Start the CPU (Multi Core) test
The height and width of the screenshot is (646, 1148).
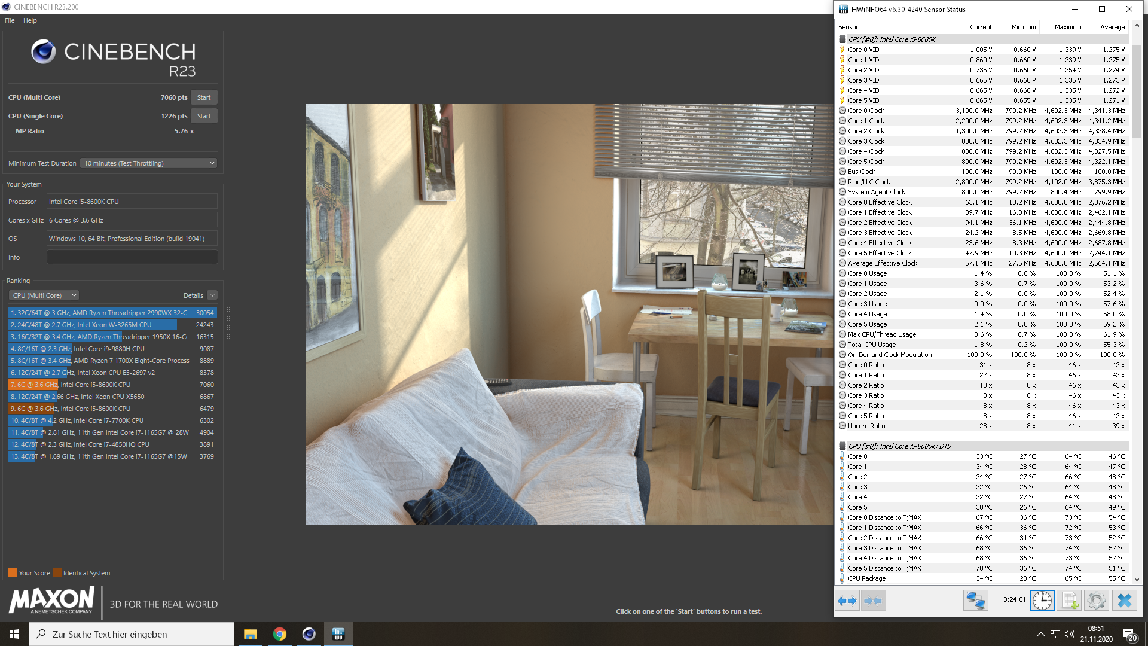(204, 97)
